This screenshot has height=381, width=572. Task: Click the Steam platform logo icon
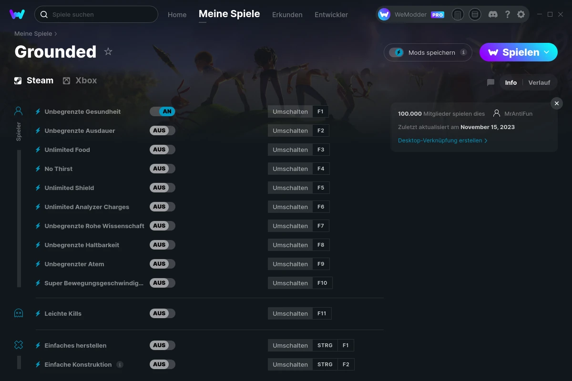tap(18, 80)
